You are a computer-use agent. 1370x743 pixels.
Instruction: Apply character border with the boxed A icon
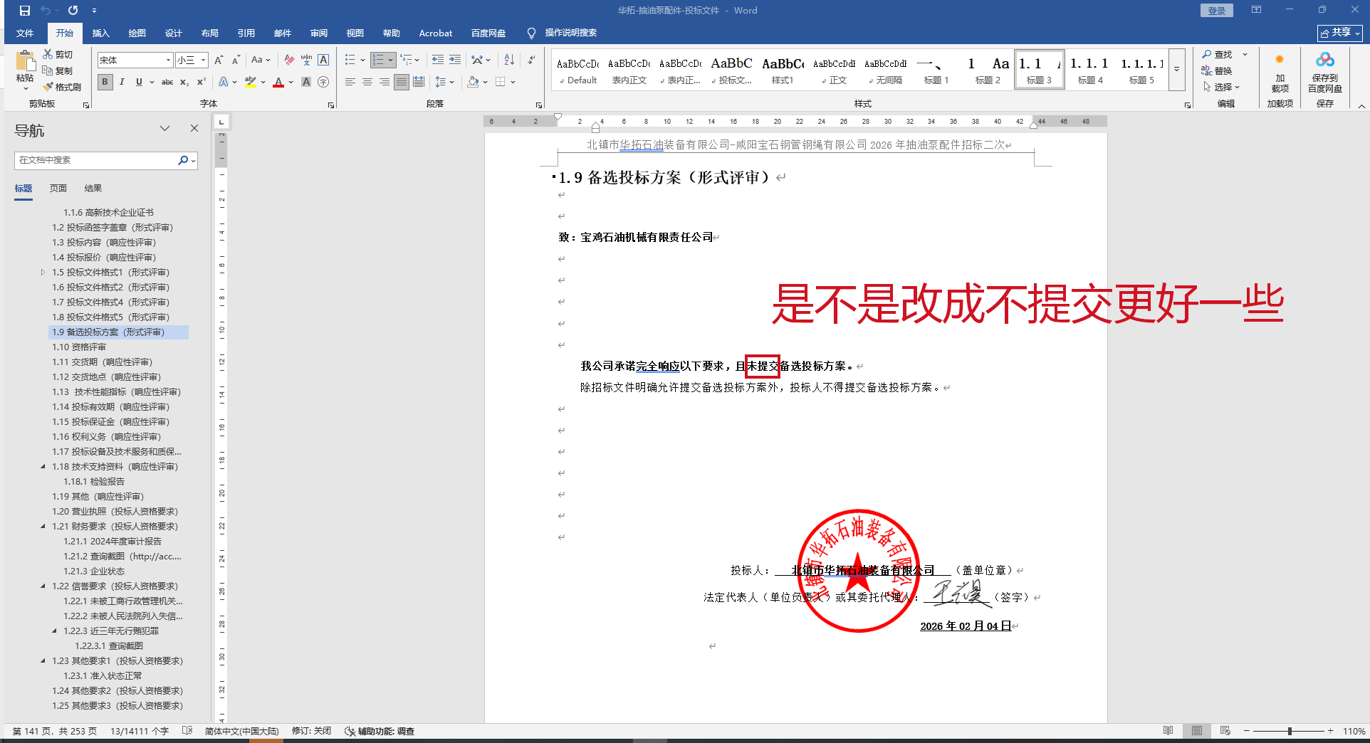(x=323, y=60)
